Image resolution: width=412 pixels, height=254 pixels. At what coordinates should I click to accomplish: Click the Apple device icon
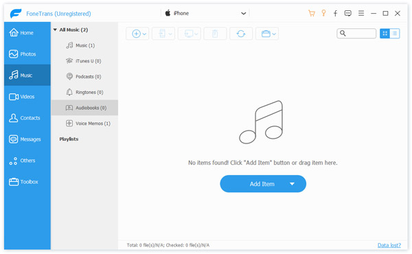[168, 13]
